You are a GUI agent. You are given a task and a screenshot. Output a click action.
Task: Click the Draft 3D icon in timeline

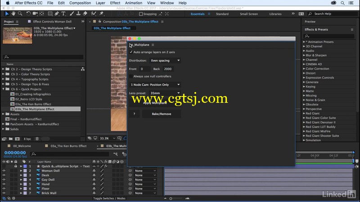tap(124, 154)
